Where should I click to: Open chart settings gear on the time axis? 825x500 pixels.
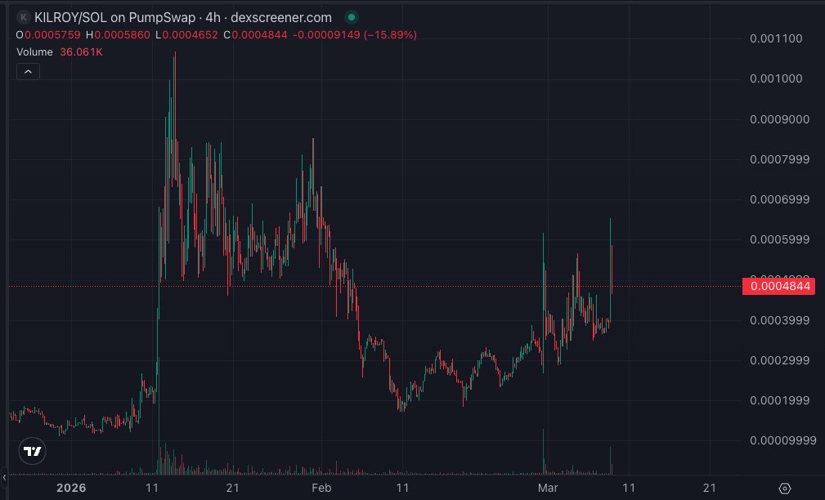click(784, 489)
